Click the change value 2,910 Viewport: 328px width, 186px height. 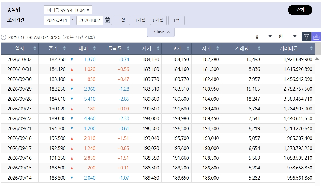coord(90,138)
